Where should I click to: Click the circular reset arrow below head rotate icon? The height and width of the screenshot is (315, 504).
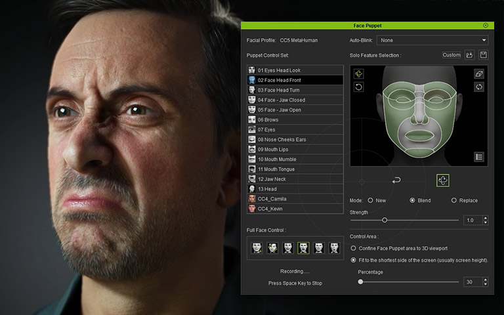click(358, 87)
